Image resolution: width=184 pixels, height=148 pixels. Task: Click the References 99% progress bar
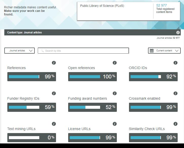click(31, 77)
